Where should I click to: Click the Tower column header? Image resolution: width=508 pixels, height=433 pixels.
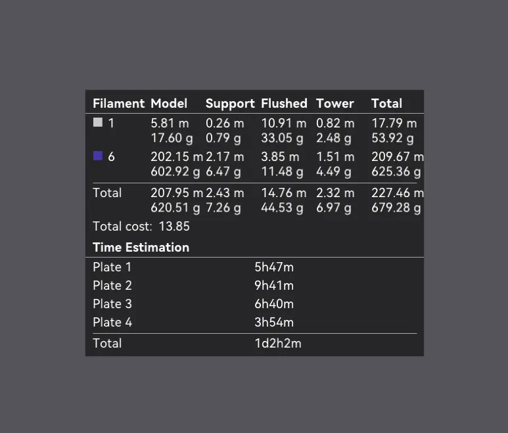tap(335, 103)
